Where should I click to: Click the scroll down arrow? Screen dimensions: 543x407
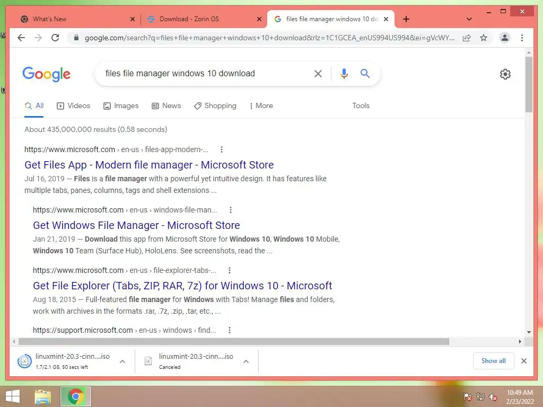(x=529, y=332)
